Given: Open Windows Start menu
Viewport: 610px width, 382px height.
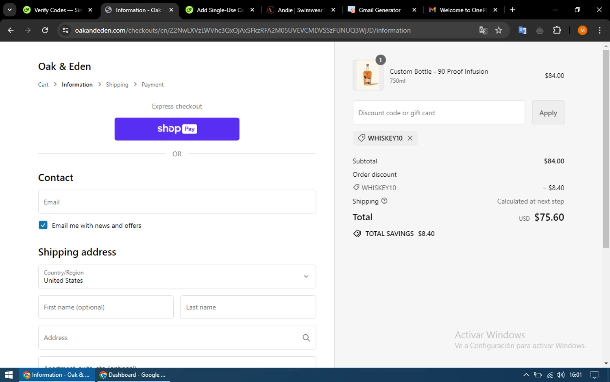Looking at the screenshot, I should click(9, 375).
